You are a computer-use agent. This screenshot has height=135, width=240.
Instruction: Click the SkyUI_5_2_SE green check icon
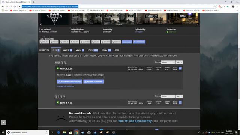[58, 68]
